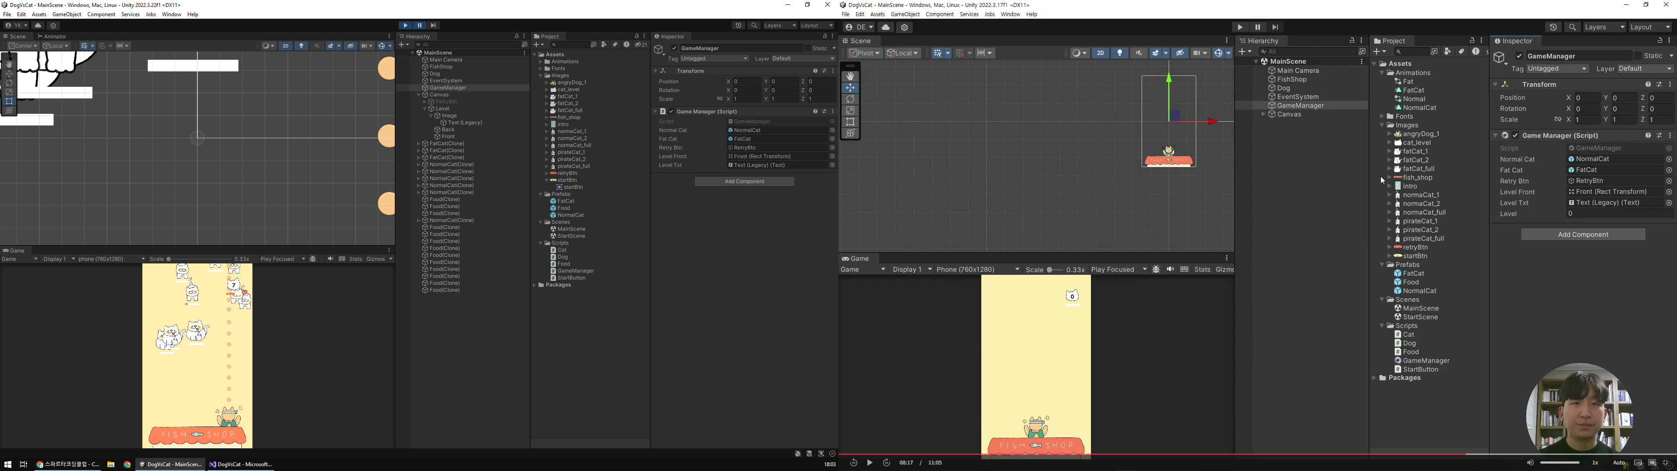
Task: Toggle scene lighting in the left Scene view
Action: coord(301,46)
